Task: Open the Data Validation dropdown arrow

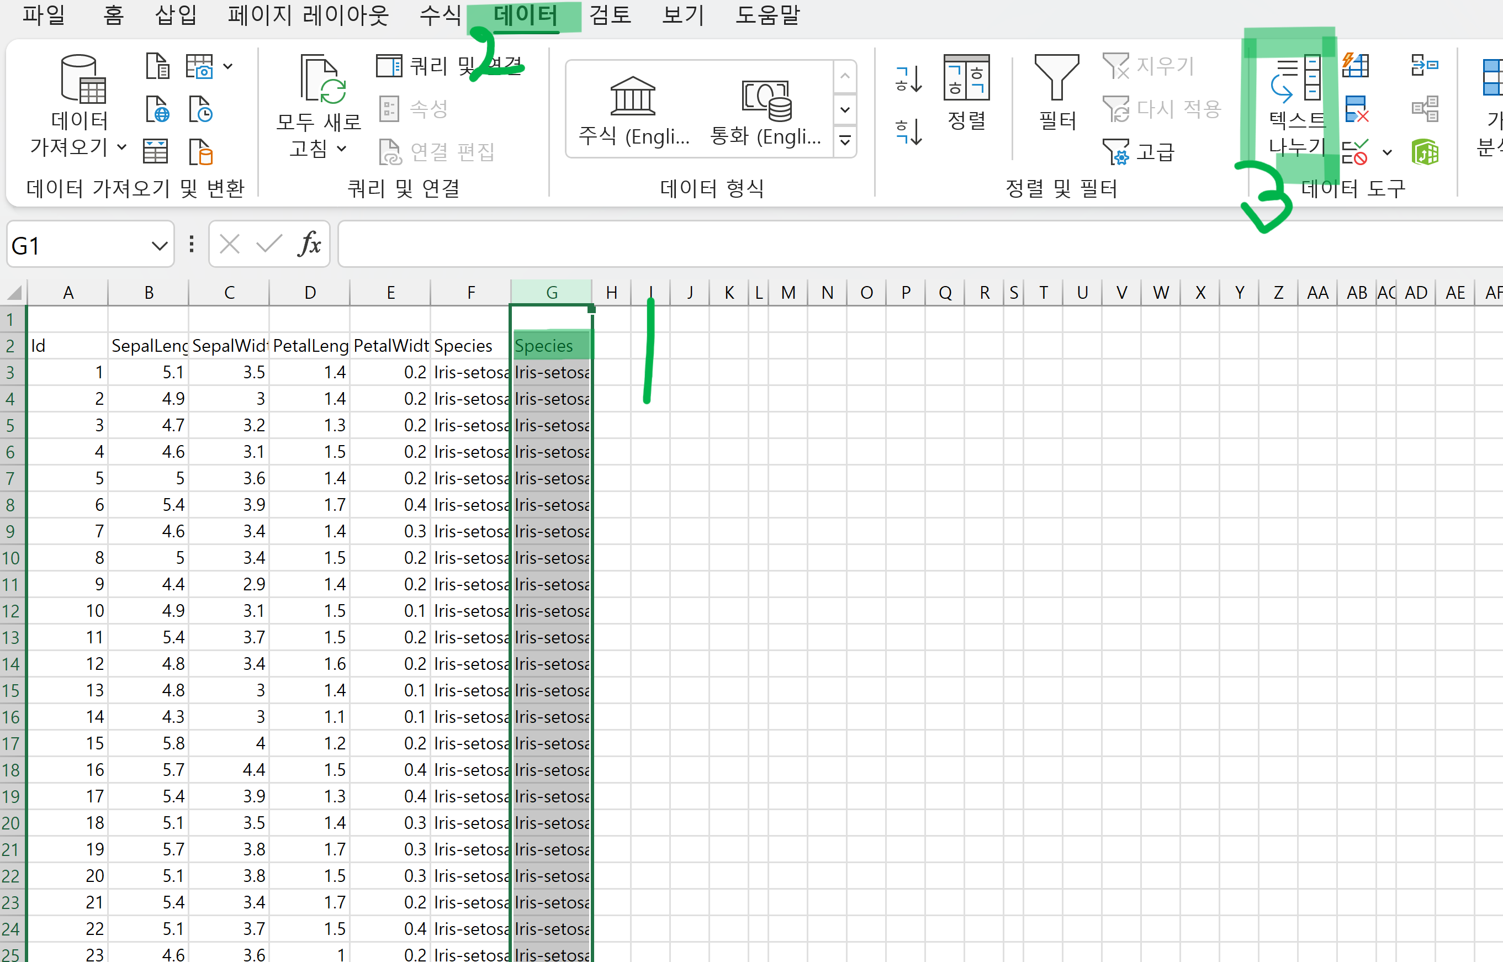Action: (x=1387, y=152)
